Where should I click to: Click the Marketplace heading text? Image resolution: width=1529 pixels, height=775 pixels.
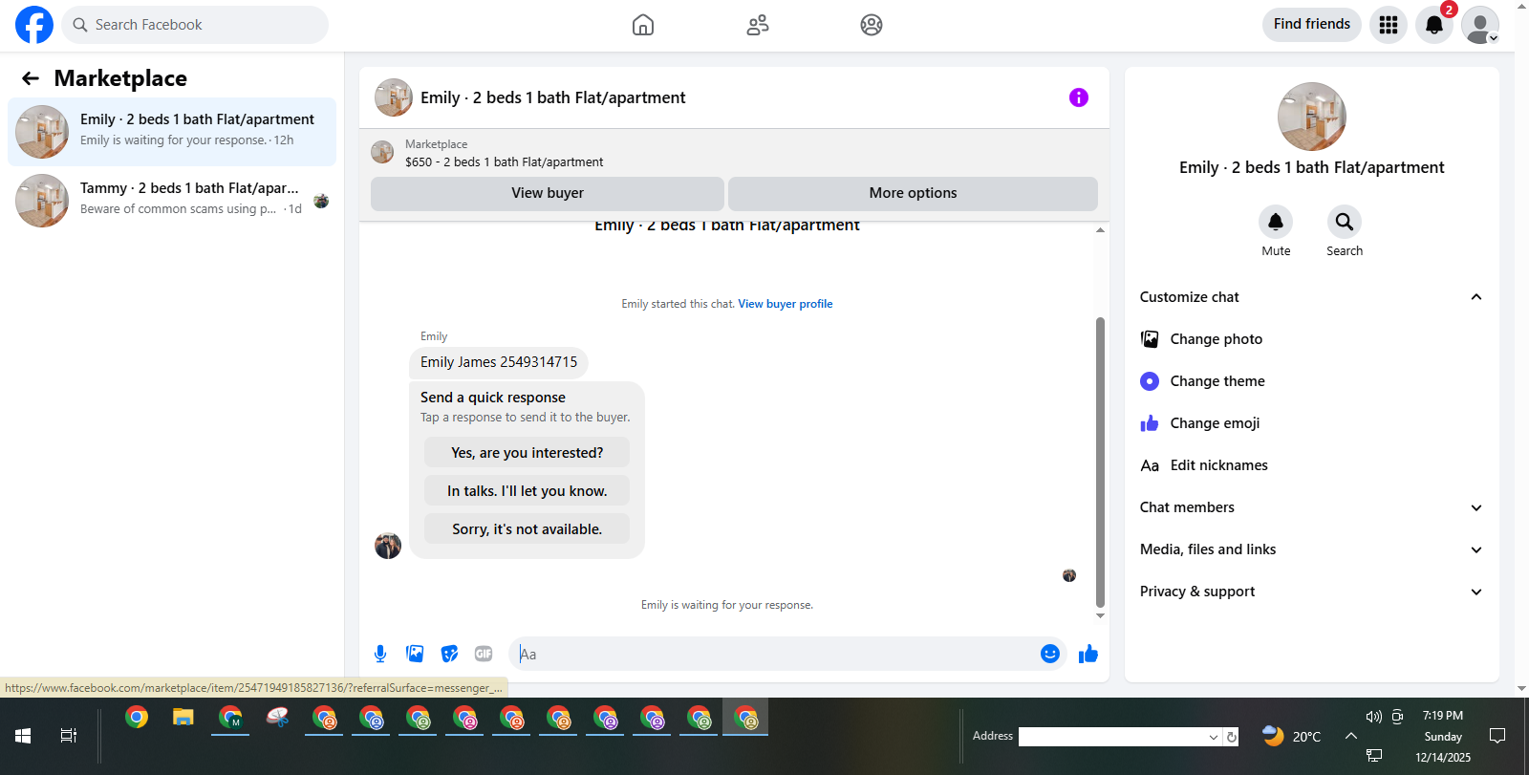point(120,78)
